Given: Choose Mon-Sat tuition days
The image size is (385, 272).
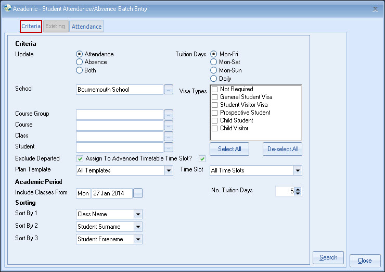Looking at the screenshot, I should click(214, 62).
